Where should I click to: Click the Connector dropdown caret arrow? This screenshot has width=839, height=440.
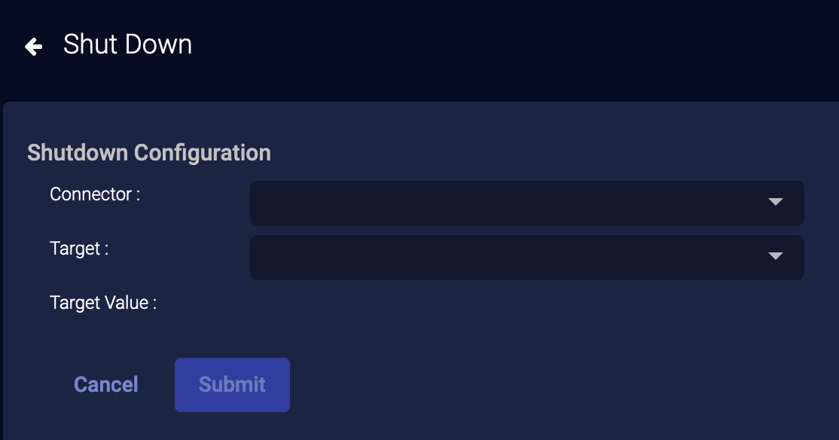pyautogui.click(x=776, y=202)
